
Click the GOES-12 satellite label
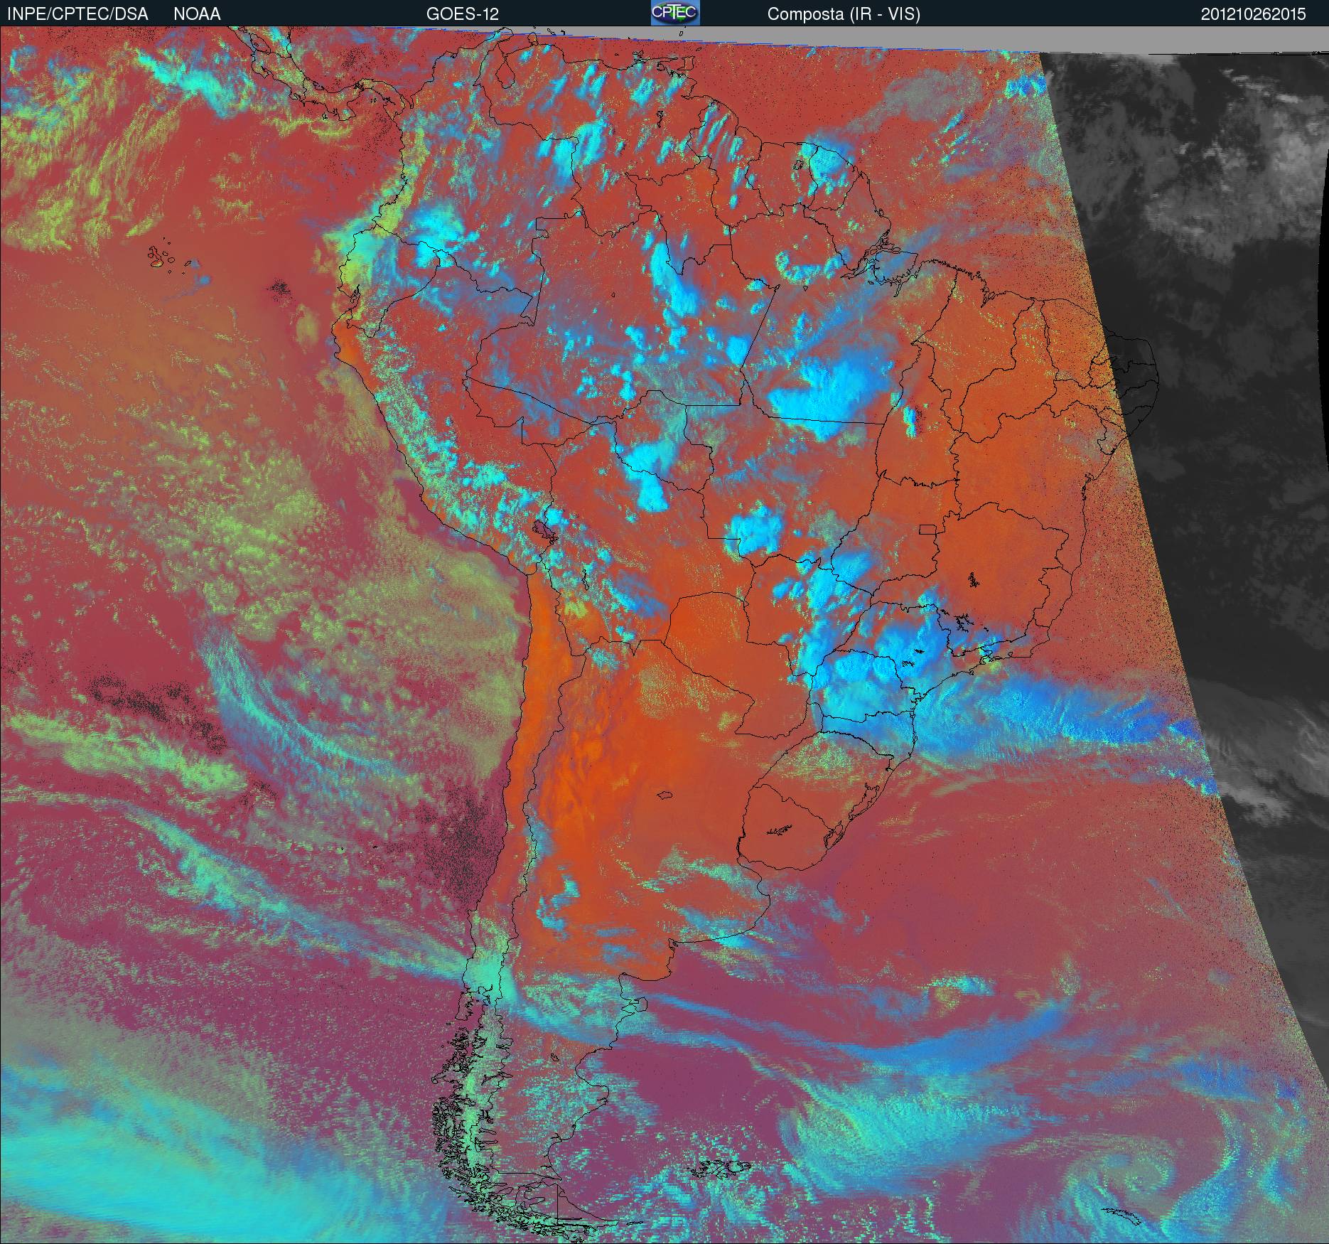click(462, 14)
